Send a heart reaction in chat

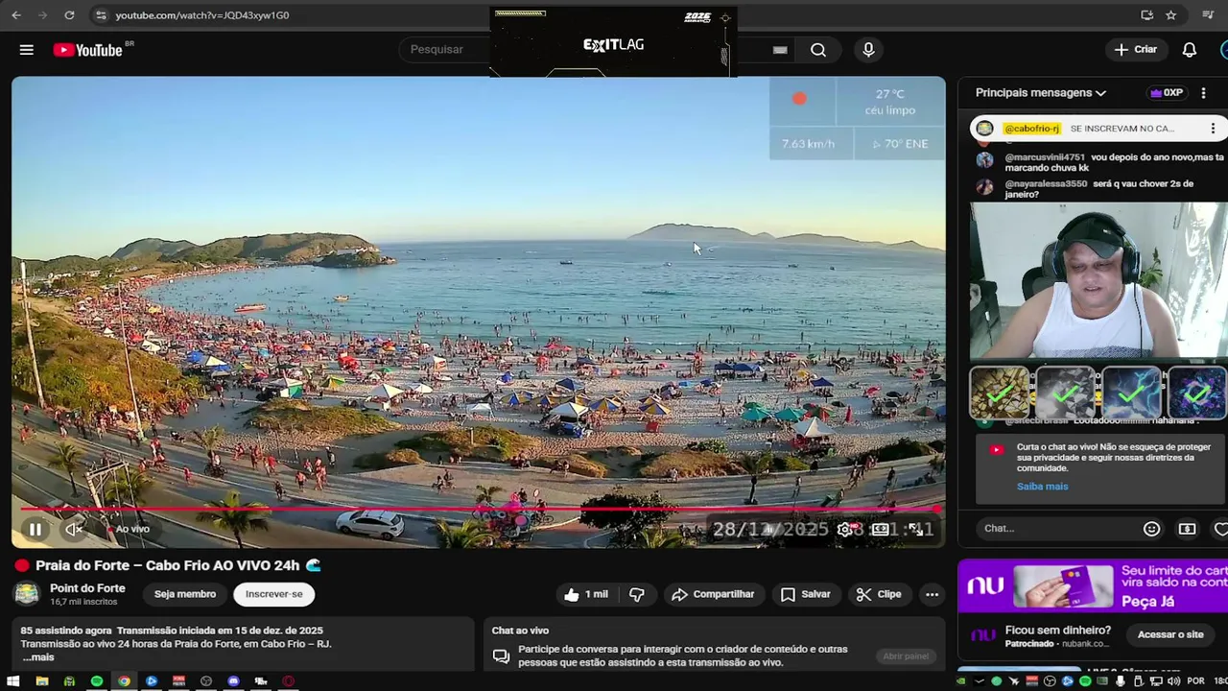pos(1220,529)
